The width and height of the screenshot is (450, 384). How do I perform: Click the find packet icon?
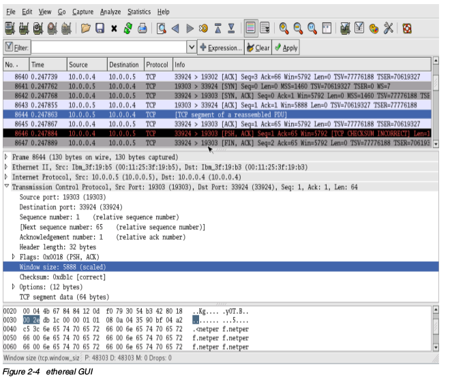[x=162, y=29]
